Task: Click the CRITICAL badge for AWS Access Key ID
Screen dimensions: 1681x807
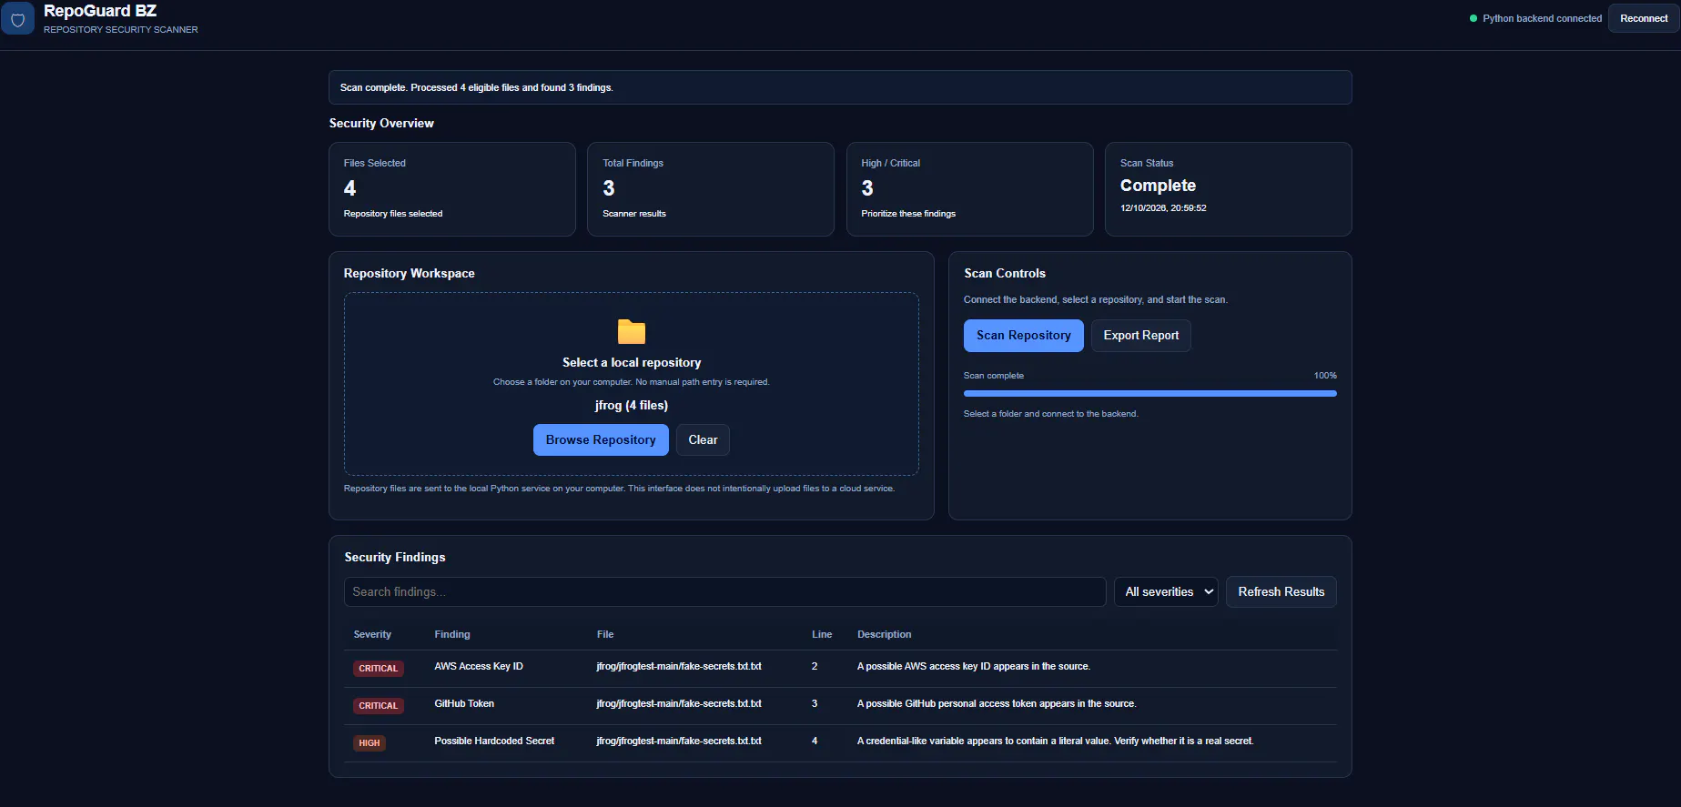Action: [378, 669]
